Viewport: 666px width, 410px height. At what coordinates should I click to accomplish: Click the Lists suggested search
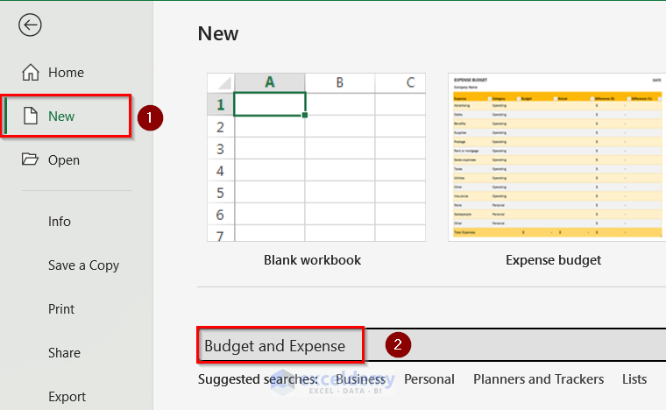coord(634,379)
